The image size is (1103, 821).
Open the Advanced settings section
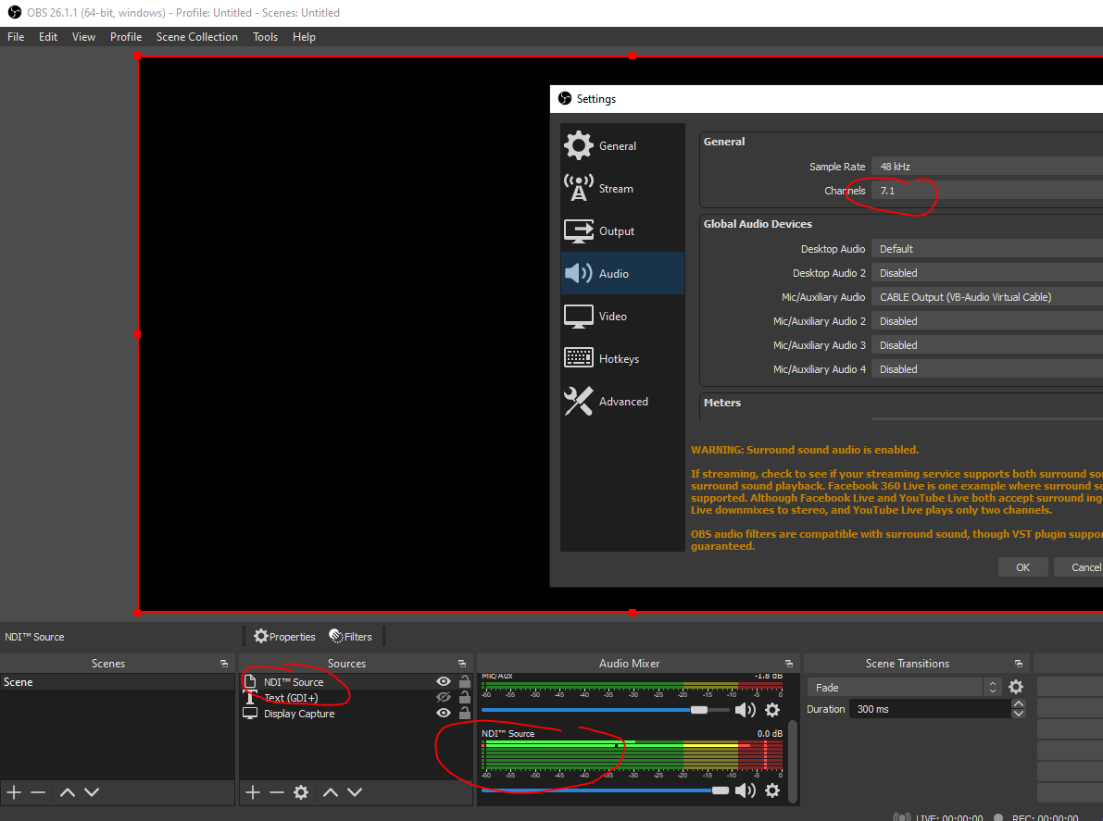(x=622, y=402)
